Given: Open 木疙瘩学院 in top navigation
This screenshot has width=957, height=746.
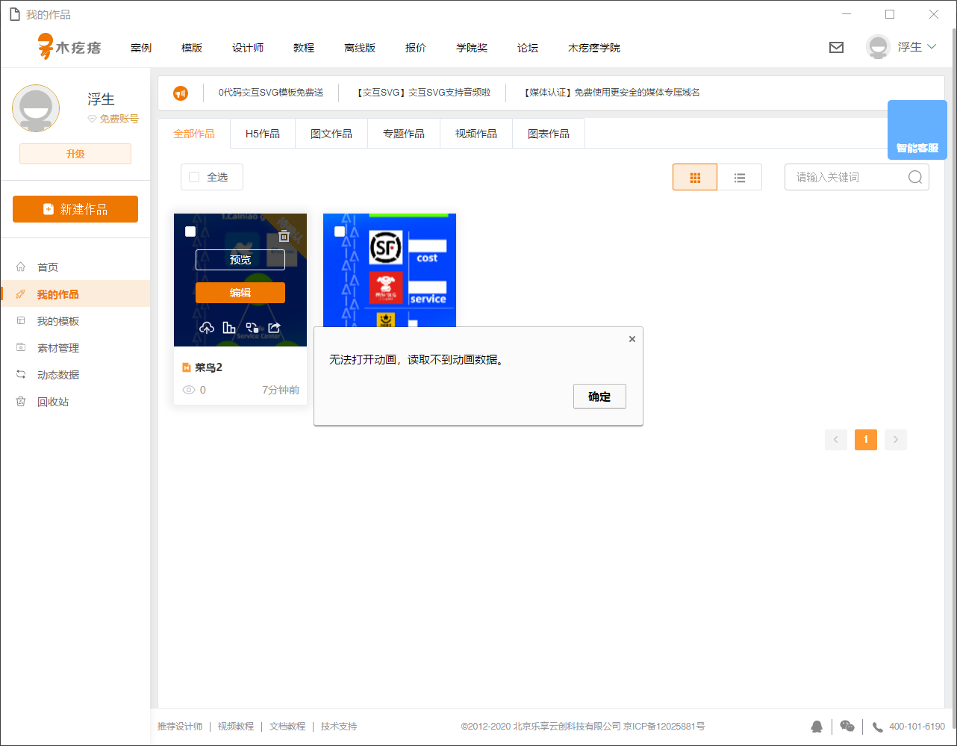Looking at the screenshot, I should click(x=594, y=48).
